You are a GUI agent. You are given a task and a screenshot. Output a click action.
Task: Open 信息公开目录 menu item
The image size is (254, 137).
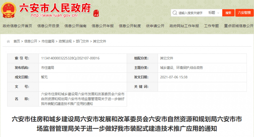[x=48, y=26]
